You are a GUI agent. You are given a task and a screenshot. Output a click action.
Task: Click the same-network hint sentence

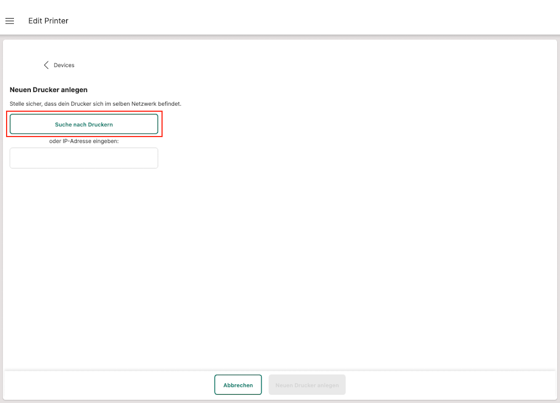[x=95, y=104]
